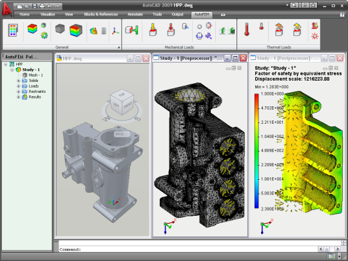Screen dimensions: 348x261
Task: Open the Visualize ribbon tab
Action: [x=48, y=14]
